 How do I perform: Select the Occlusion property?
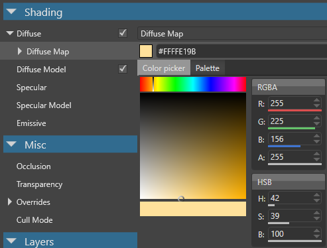pos(34,166)
